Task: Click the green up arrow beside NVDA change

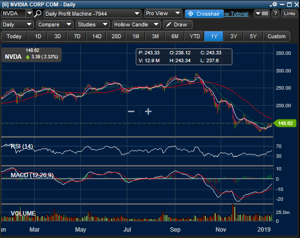Action: click(27, 57)
